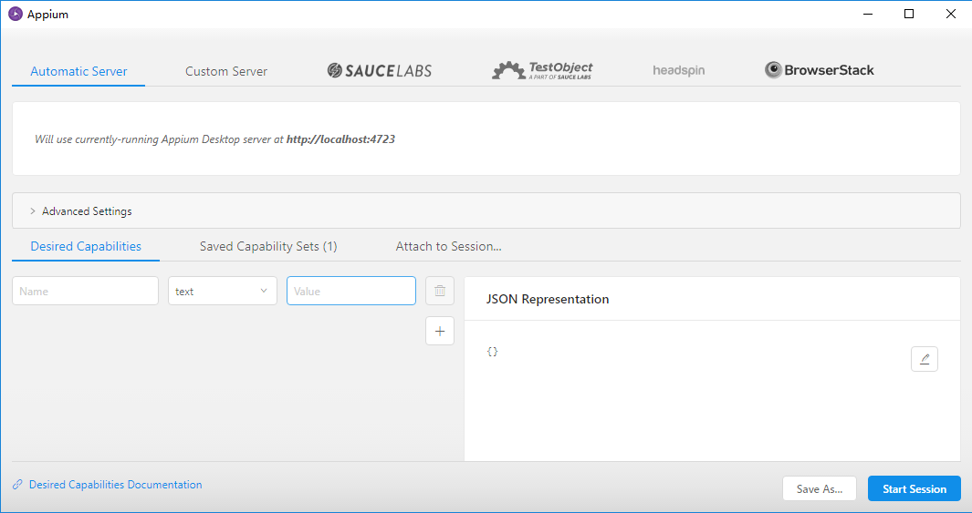Delete capability row with trash icon
Screen dimensions: 972x513
pos(439,292)
